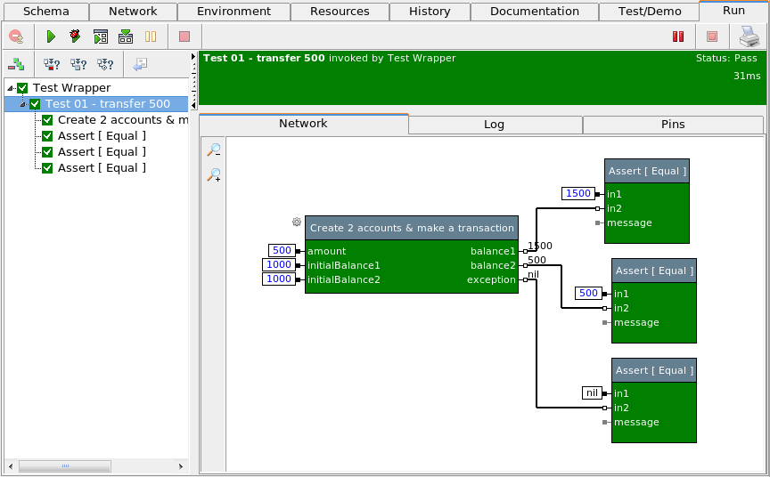Click the gear icon beside Create 2 accounts node
The width and height of the screenshot is (770, 477).
[297, 222]
